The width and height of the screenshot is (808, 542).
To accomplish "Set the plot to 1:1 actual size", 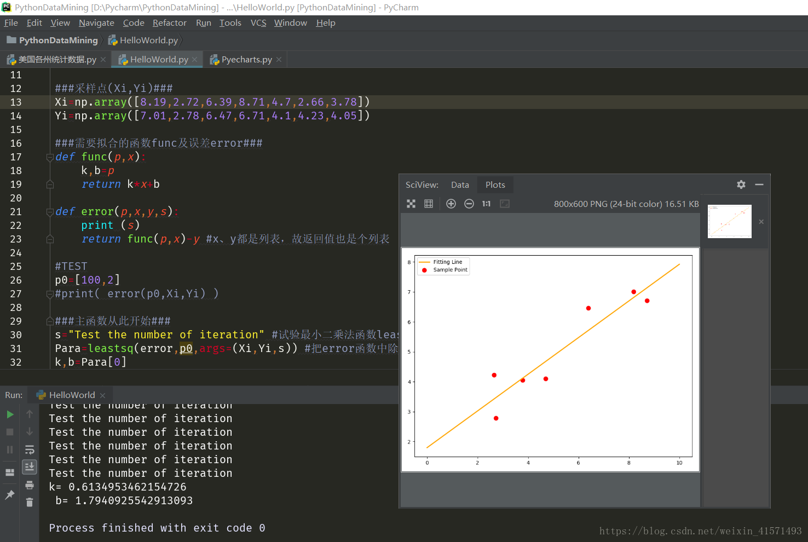I will 486,203.
